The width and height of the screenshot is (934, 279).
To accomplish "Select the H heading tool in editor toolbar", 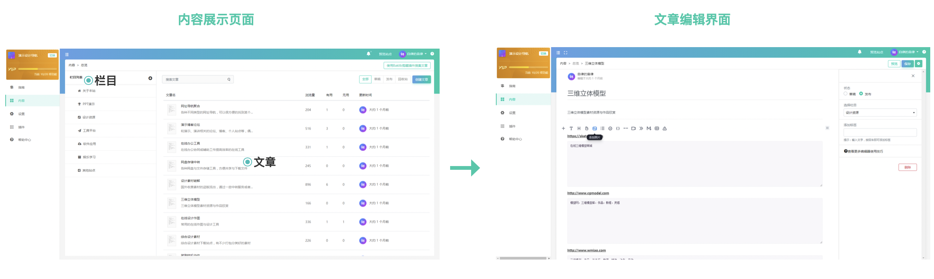I will tap(579, 128).
